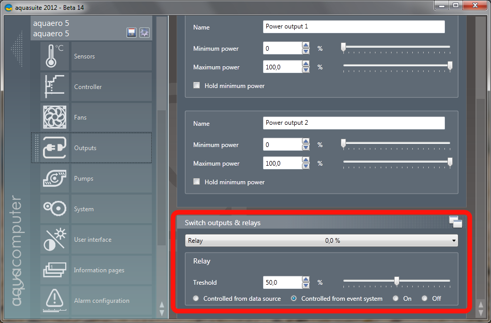491x323 pixels.
Task: Decrease the Relay Treshold value
Action: [306, 285]
